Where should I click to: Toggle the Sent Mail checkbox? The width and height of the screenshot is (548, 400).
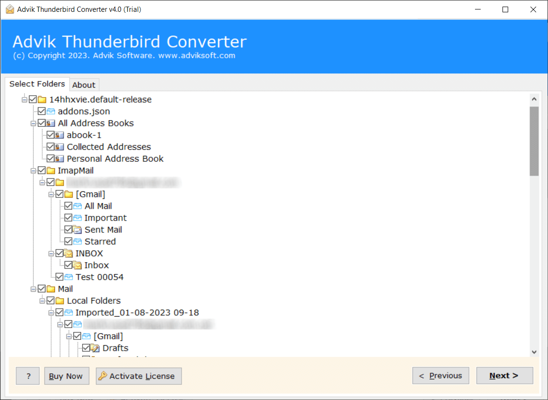[68, 230]
